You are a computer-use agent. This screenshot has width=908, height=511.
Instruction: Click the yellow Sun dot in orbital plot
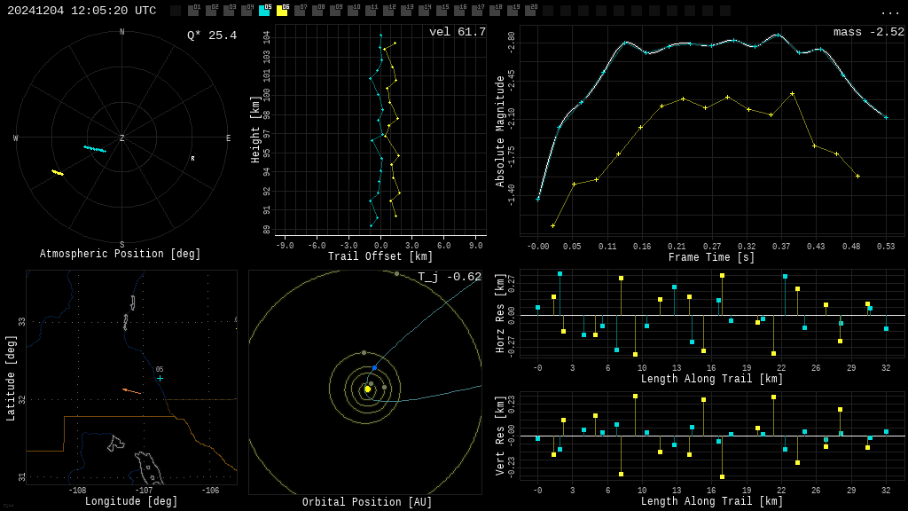coord(367,389)
